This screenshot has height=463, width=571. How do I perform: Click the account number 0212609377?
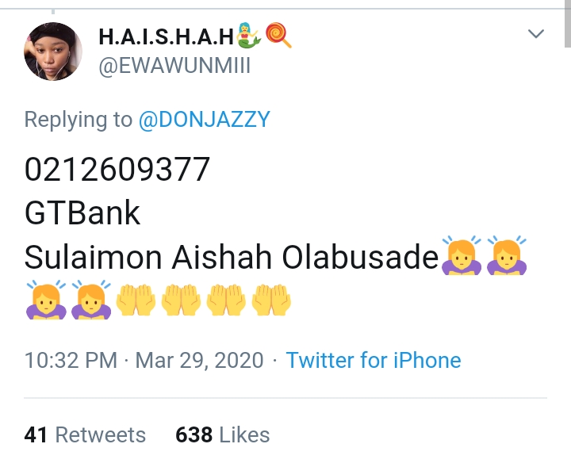click(117, 169)
